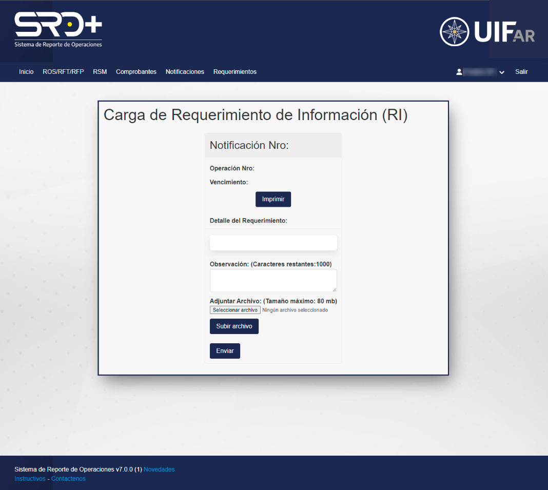This screenshot has width=548, height=490.
Task: Click the Contactenos footer link
Action: [x=68, y=479]
